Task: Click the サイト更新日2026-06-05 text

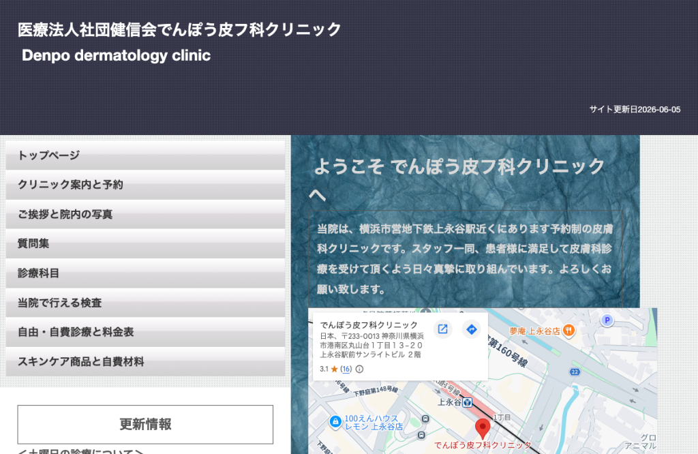Action: tap(635, 110)
